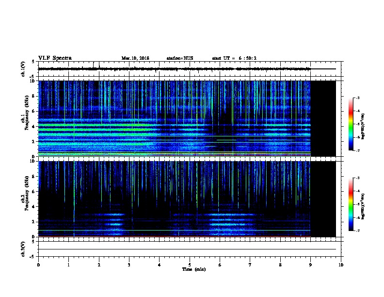Click the log(PSD) label beside ch.2 colorbar
The height and width of the screenshot is (297, 384).
(x=363, y=207)
